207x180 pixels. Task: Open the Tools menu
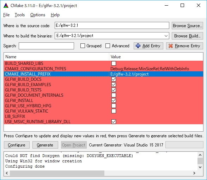click(x=20, y=15)
